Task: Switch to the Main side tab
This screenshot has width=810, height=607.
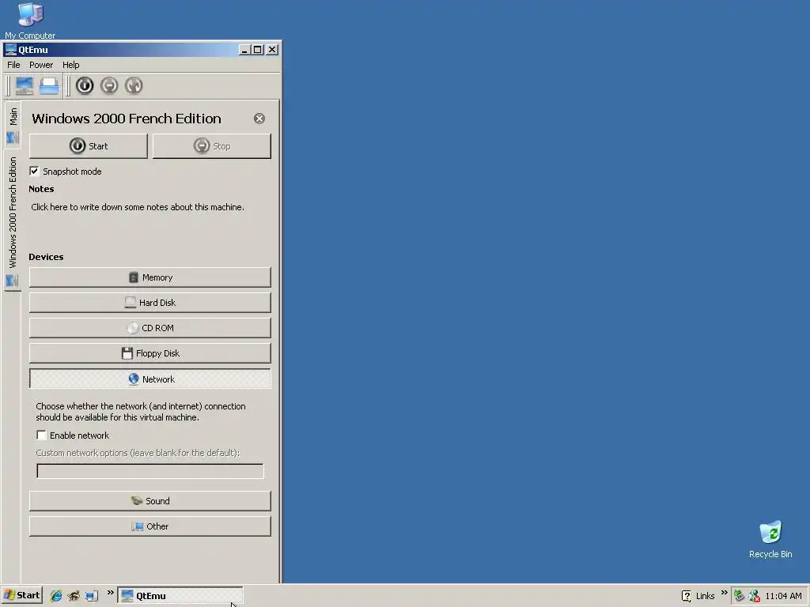Action: (13, 124)
